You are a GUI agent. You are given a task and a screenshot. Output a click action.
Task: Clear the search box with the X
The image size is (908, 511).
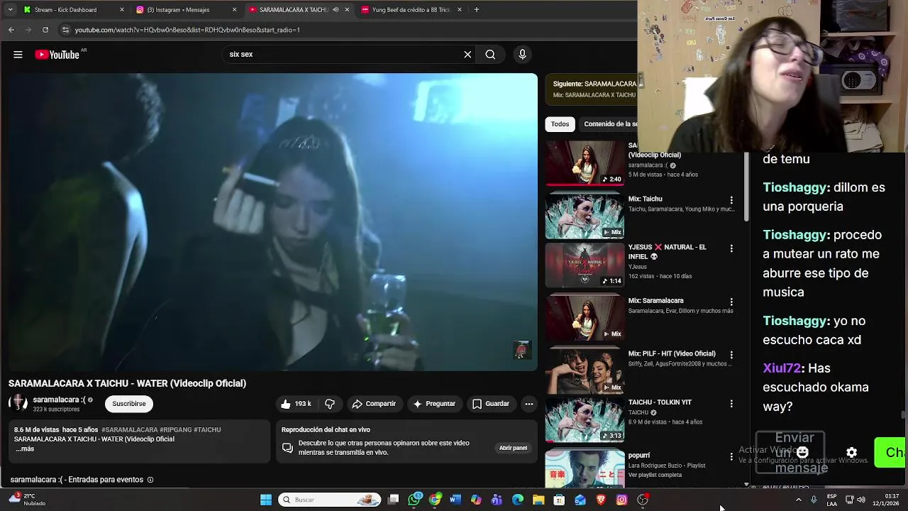tap(467, 55)
